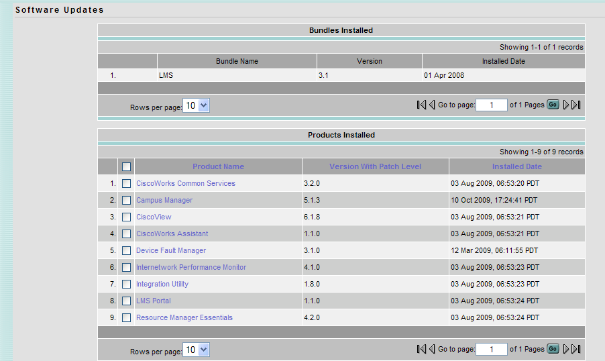This screenshot has width=605, height=361.
Task: Click version 4.2.0 of Resource Manager Essentials
Action: 312,318
